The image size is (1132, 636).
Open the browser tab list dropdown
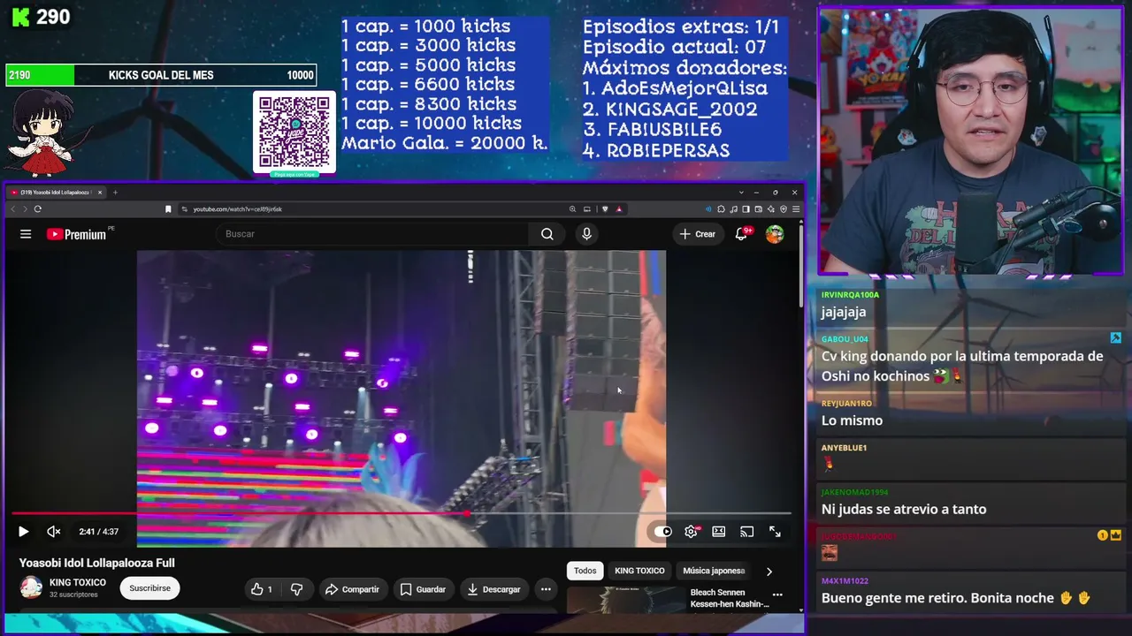tap(741, 192)
